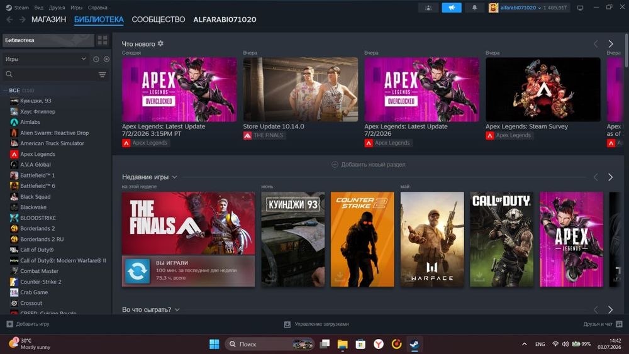This screenshot has width=629, height=354.
Task: Show previous recent games arrow
Action: (x=596, y=177)
